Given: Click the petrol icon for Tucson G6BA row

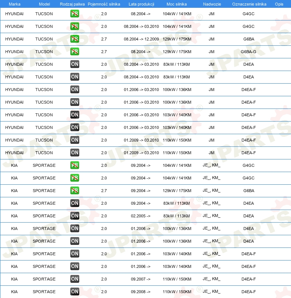Looking at the screenshot, I should [74, 39].
